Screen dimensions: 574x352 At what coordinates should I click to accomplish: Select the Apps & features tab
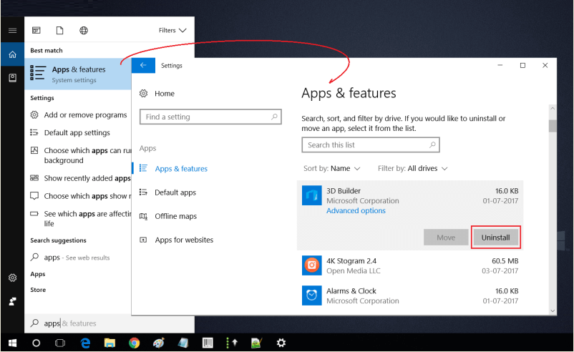tap(173, 169)
